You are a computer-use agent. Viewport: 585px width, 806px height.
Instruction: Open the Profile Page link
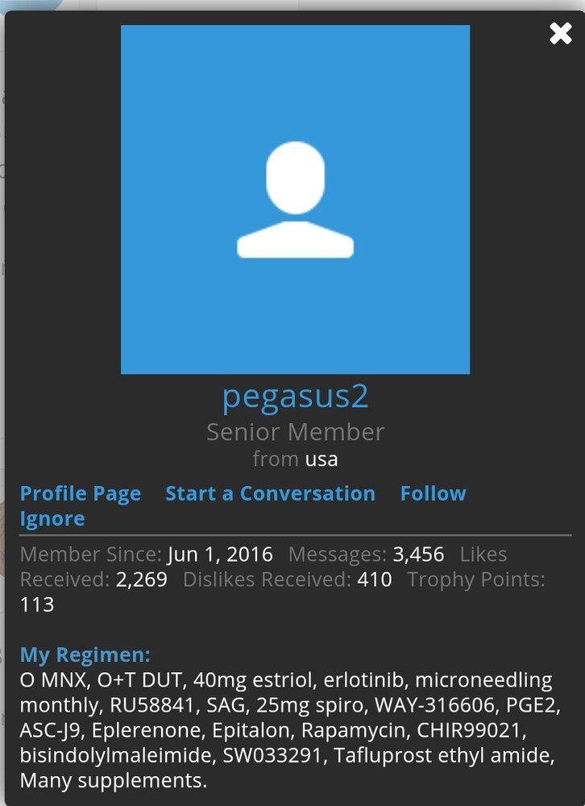click(x=81, y=493)
